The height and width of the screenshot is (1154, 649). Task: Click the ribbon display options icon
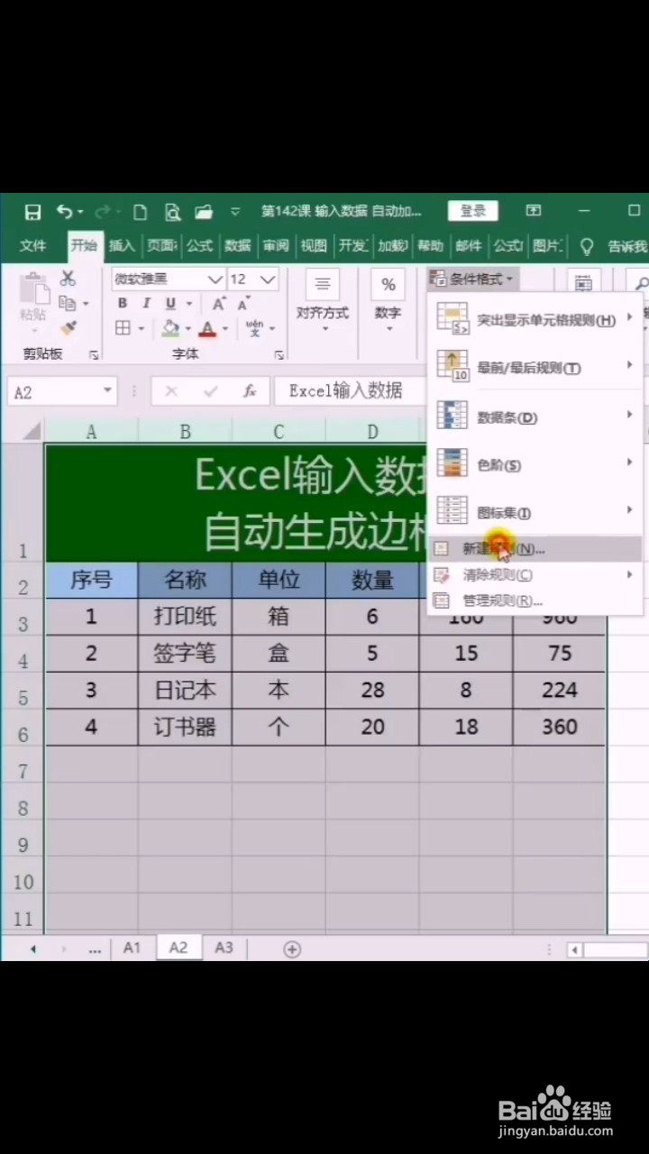[534, 211]
